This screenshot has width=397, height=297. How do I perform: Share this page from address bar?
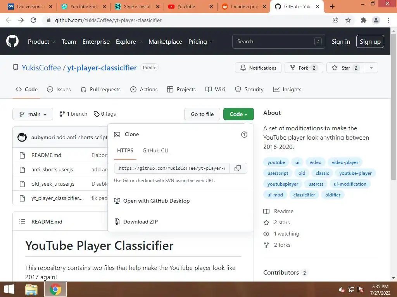335,20
